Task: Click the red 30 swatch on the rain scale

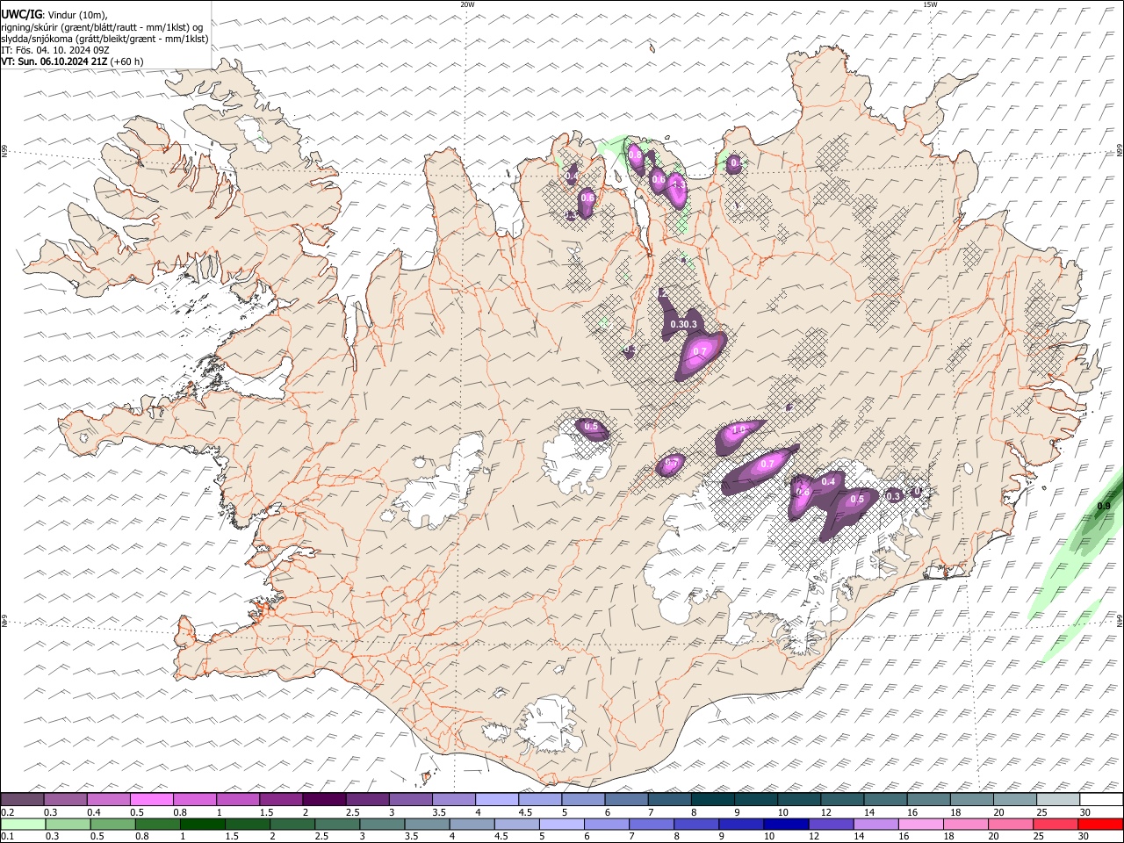Action: 1101,824
